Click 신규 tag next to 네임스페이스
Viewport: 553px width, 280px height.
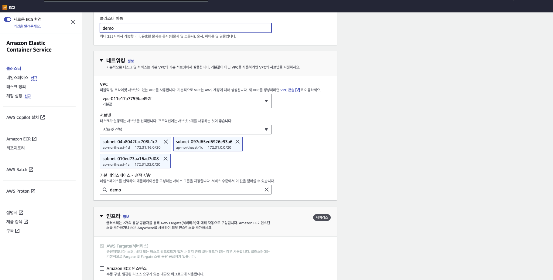(34, 78)
